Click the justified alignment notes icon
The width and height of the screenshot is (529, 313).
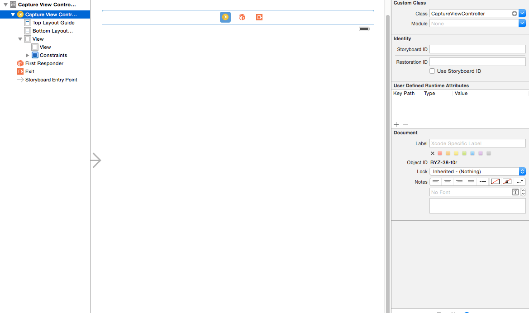point(471,181)
